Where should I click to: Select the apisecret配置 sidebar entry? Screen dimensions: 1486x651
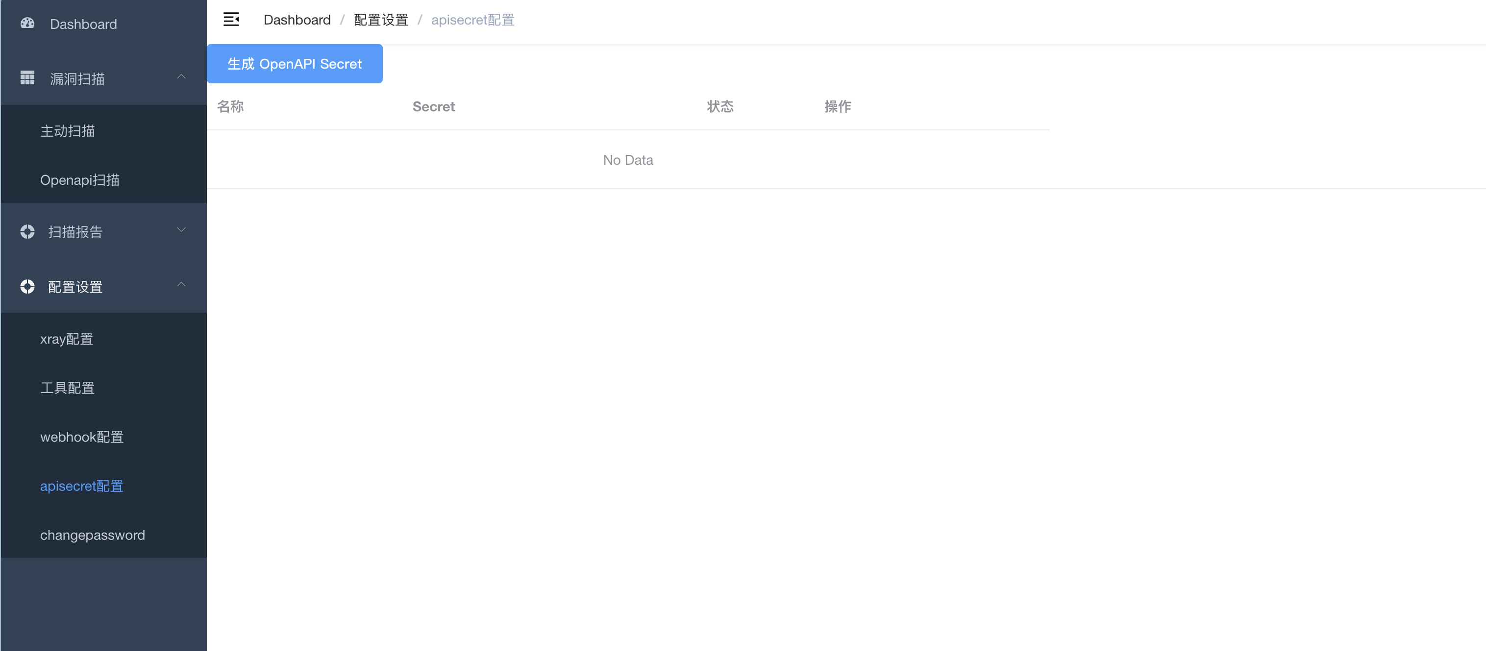tap(82, 486)
